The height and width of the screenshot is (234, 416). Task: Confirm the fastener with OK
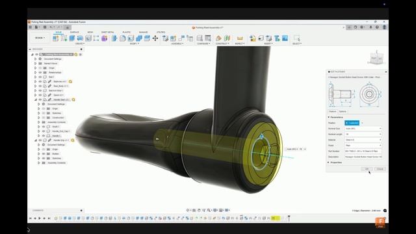pos(367,169)
